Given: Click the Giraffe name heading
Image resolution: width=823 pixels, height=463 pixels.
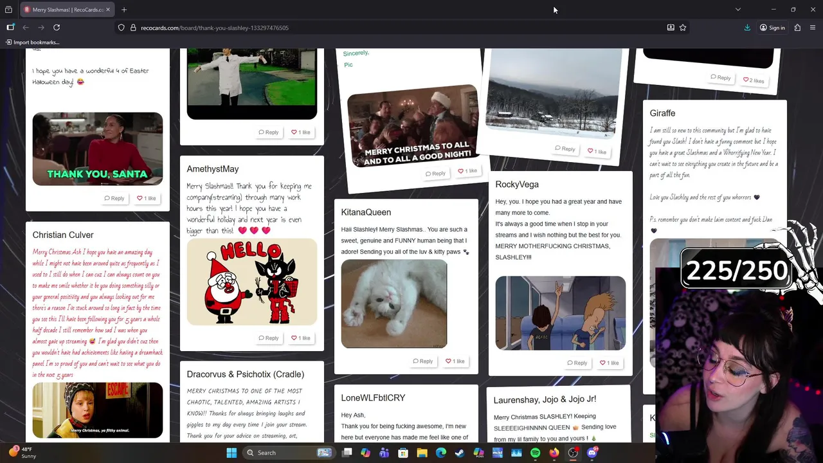Looking at the screenshot, I should tap(662, 114).
